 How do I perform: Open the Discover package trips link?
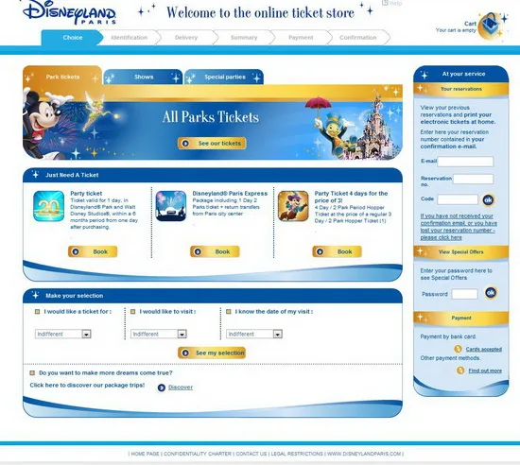click(180, 387)
